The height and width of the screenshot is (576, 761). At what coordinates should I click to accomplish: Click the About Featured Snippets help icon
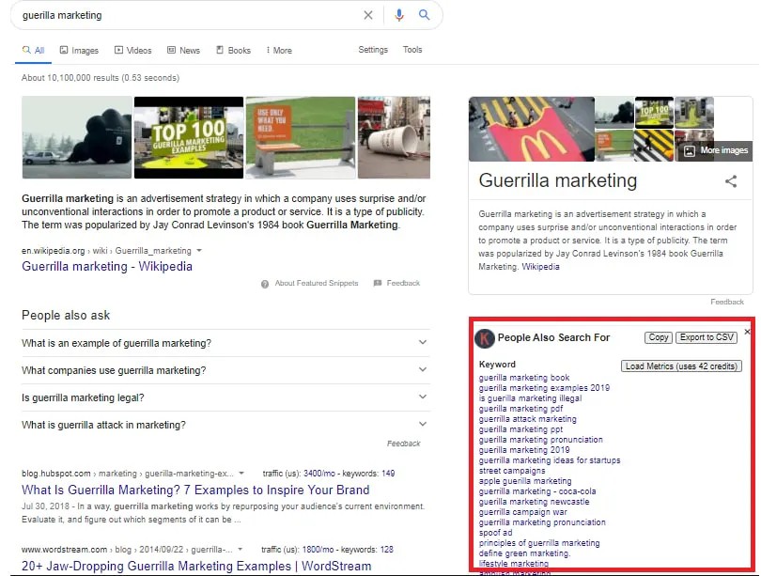(x=265, y=283)
